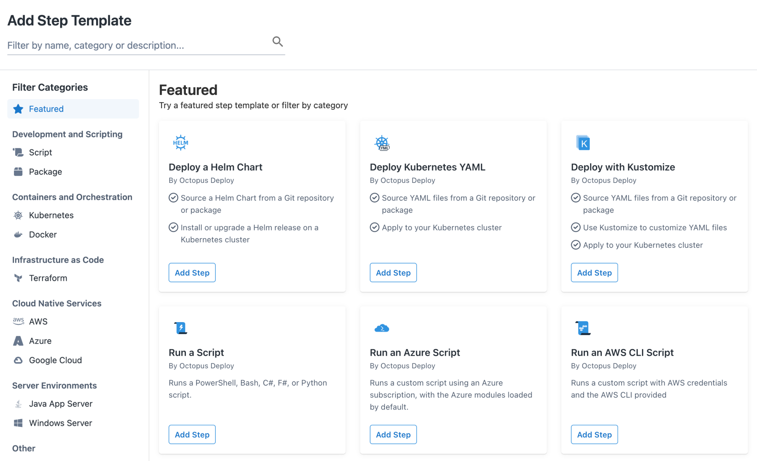Open Java App Server category
This screenshot has height=461, width=757.
click(73, 404)
